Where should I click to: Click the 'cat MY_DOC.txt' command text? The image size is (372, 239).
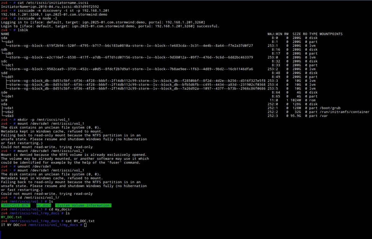(x=80, y=221)
